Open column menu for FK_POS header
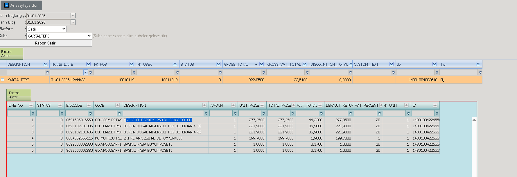Screen dimensions: 517x177 [132, 64]
